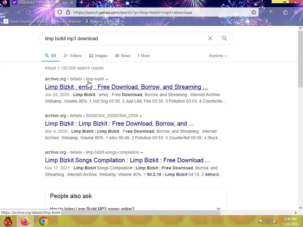Expand the arrow beside limp-bizkit-songs-compilation URL

(x=142, y=153)
